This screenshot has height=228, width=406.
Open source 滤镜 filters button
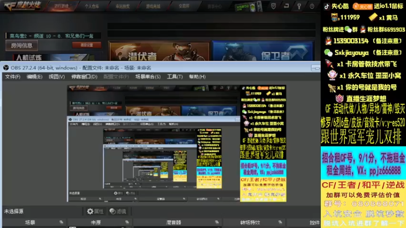point(118,211)
